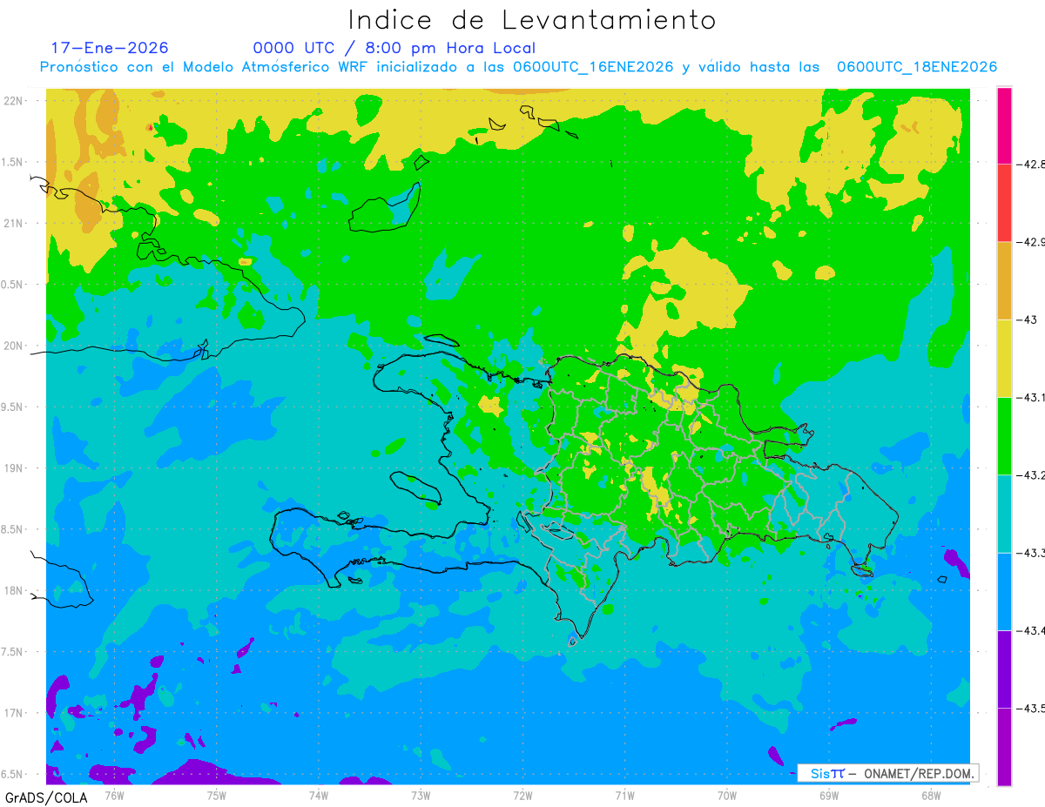Click the magenta swatch atop the color legend

1004,124
